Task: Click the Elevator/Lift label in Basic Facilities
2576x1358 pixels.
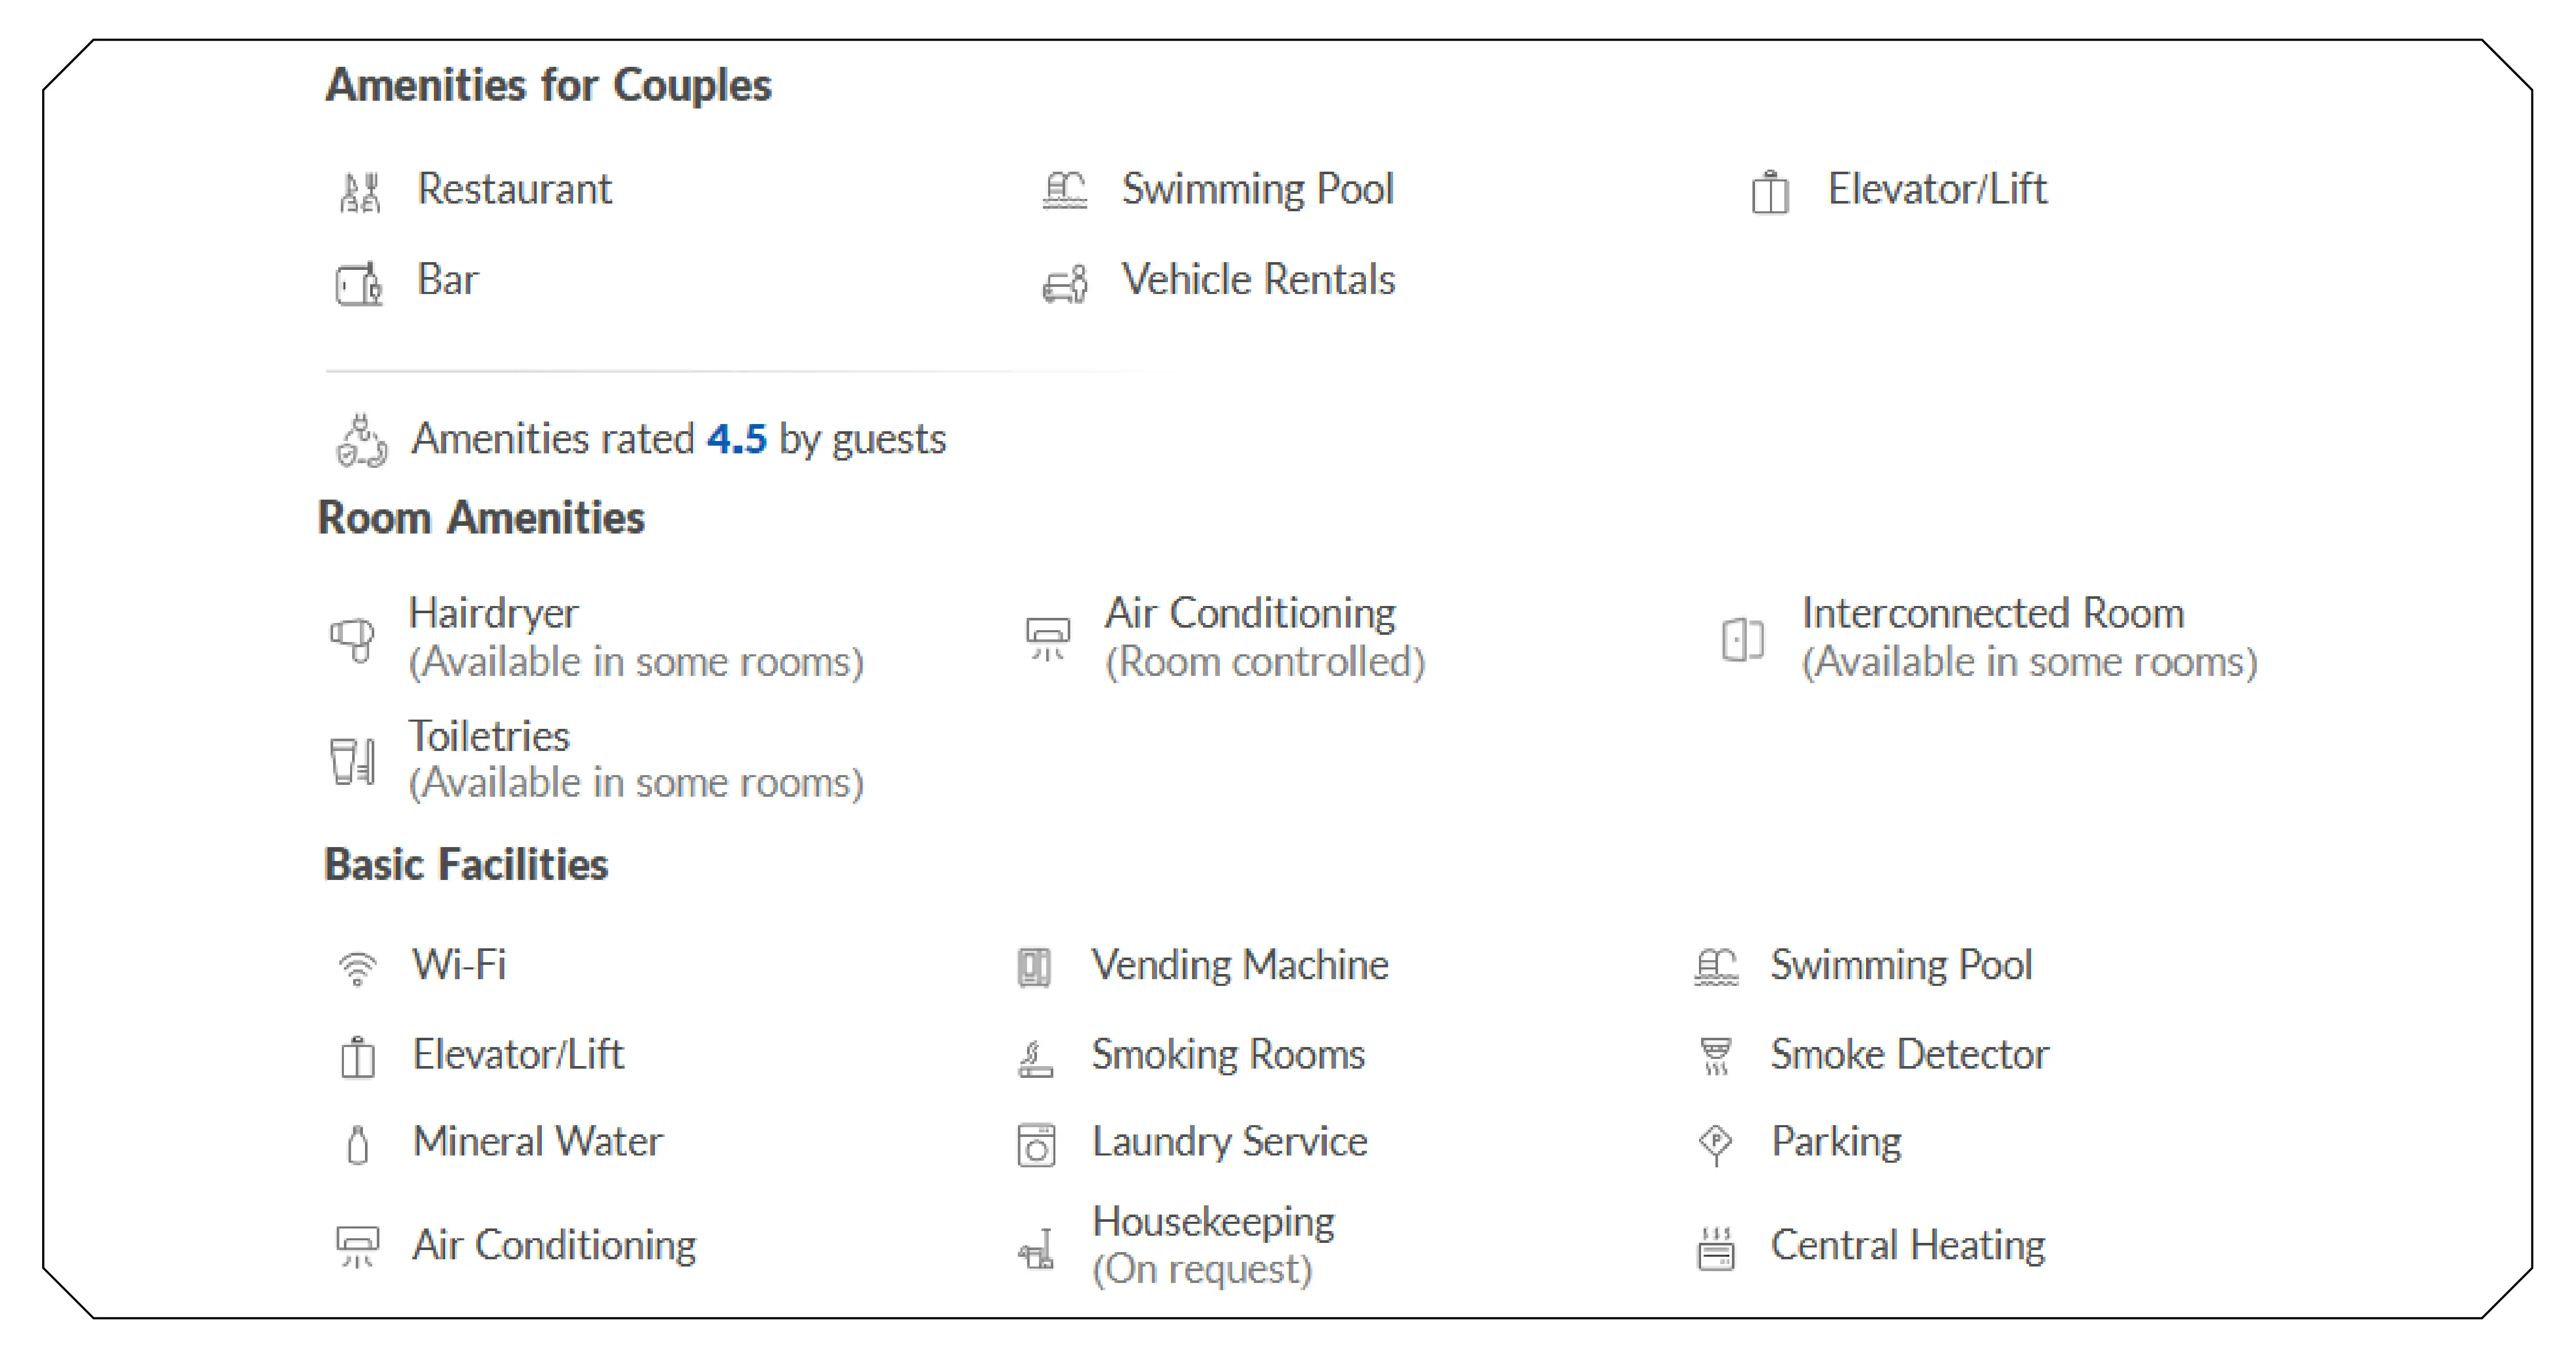Action: click(518, 1055)
